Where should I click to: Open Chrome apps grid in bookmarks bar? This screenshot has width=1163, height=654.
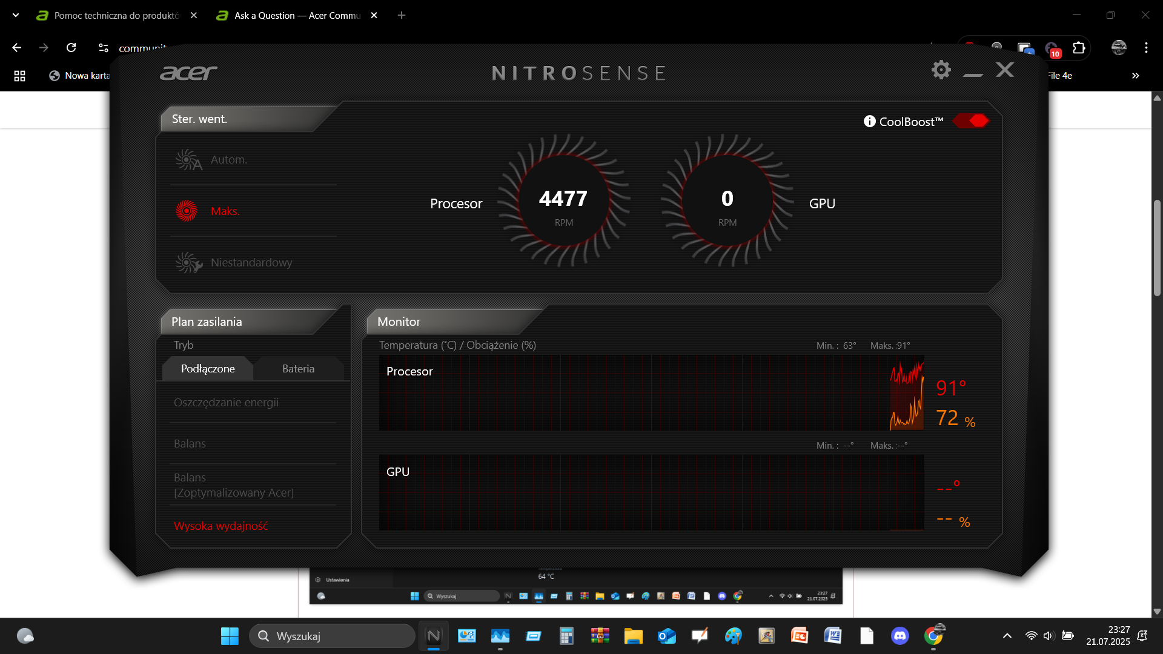[19, 76]
